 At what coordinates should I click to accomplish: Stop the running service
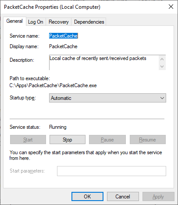tap(68, 140)
